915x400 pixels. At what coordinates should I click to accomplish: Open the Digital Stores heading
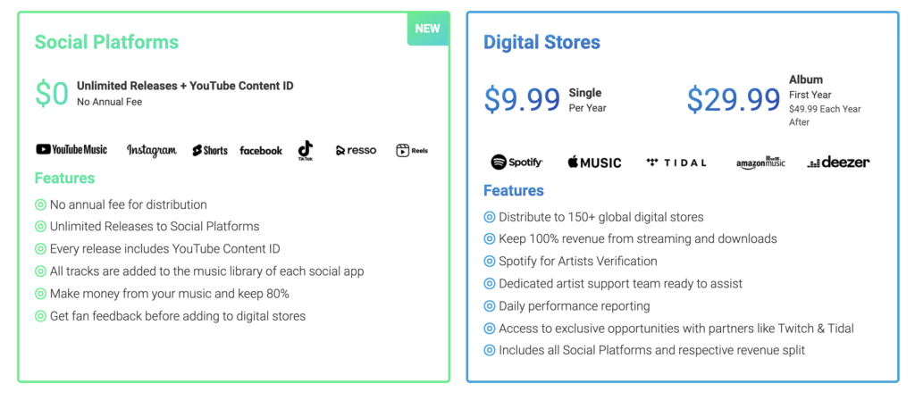tap(541, 42)
